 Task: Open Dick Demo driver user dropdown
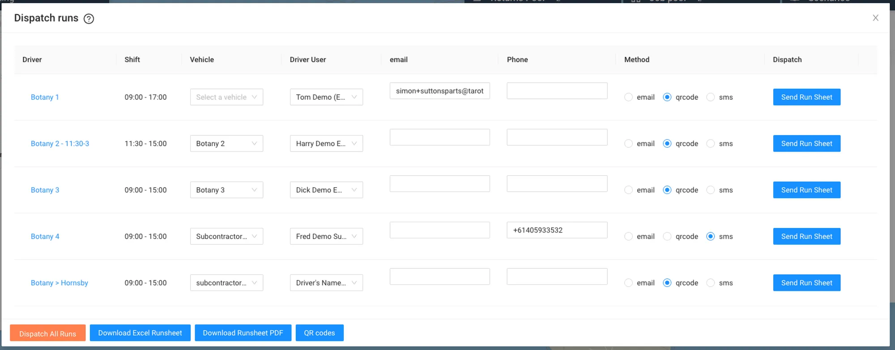click(326, 190)
